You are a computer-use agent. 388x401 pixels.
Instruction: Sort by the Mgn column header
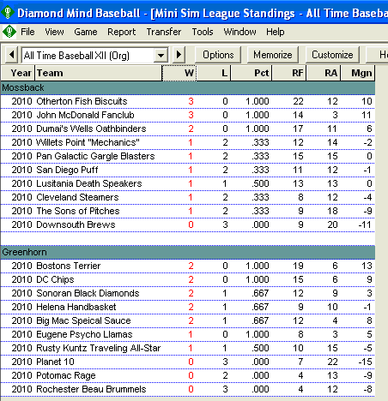click(358, 73)
